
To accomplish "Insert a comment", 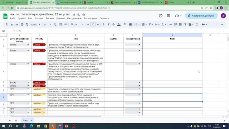I will tap(175, 25).
